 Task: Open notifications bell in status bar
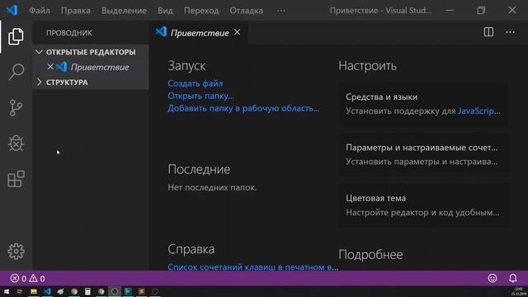coord(512,278)
